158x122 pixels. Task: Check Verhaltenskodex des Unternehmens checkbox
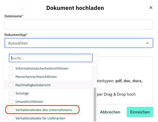tap(11, 110)
